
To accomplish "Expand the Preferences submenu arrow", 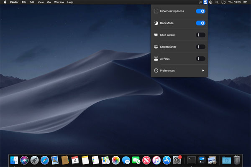I will coord(203,71).
